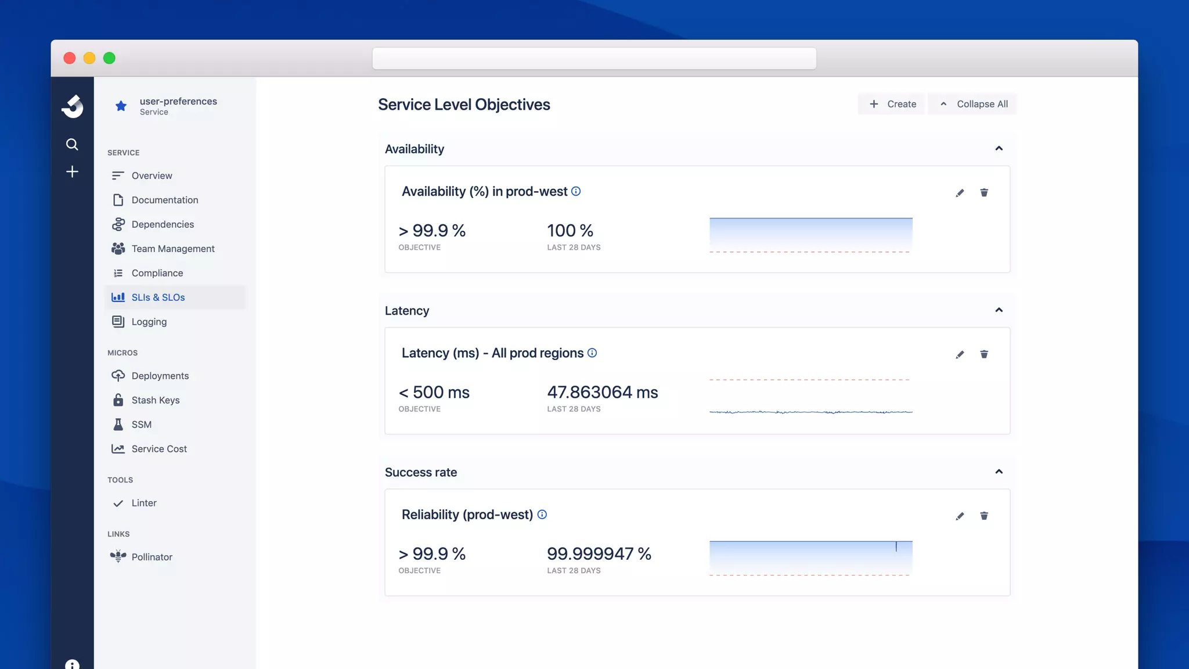Collapse the Availability section
This screenshot has width=1189, height=669.
999,149
